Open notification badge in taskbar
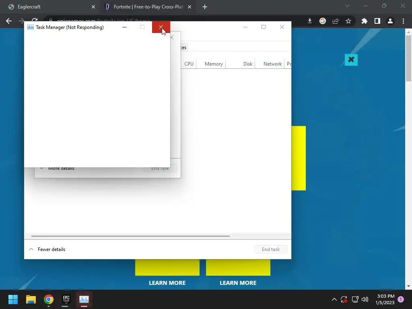Image resolution: width=412 pixels, height=309 pixels. pos(401,299)
